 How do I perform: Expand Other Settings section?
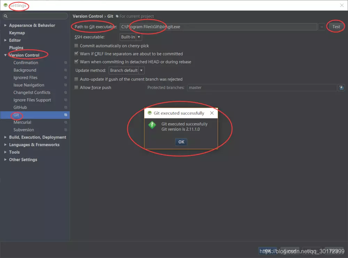pyautogui.click(x=5, y=160)
